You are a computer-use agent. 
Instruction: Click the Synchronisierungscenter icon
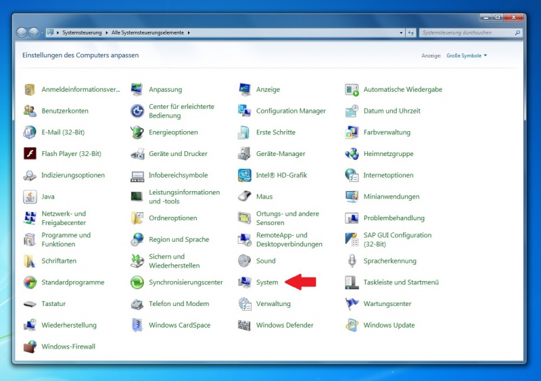click(x=137, y=282)
